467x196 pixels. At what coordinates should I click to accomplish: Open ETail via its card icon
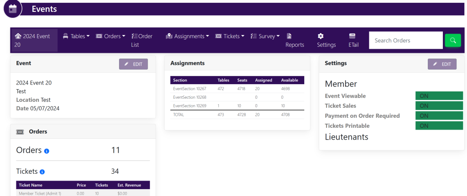coord(352,36)
